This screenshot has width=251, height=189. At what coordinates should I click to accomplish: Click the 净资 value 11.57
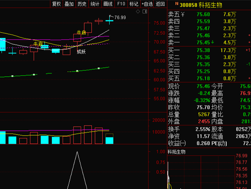coord(203,136)
